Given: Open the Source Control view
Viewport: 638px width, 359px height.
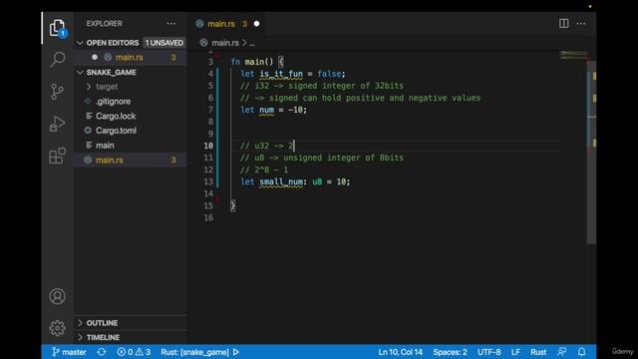Looking at the screenshot, I should (58, 91).
